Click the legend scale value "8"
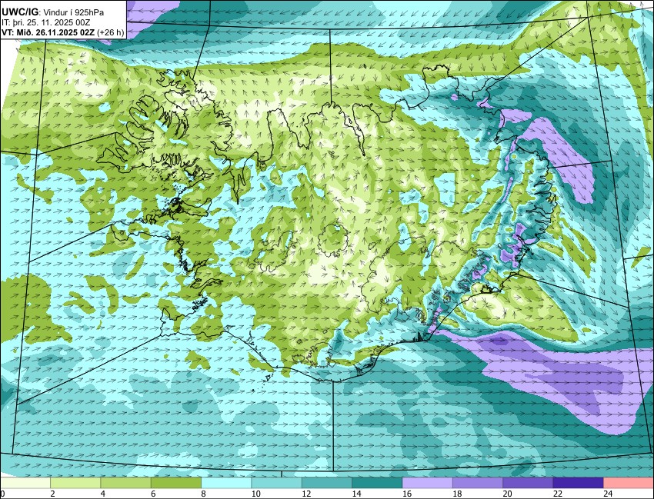The width and height of the screenshot is (654, 499). point(203,494)
